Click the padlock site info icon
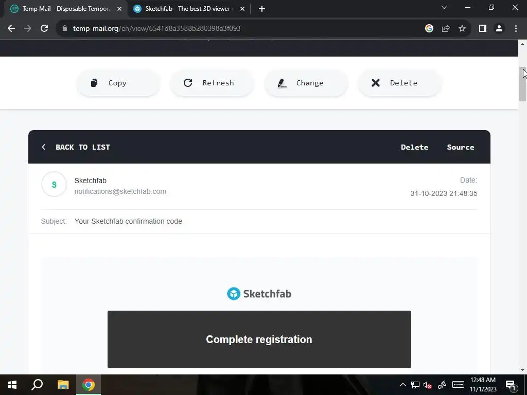Screen dimensions: 527x395 coord(65,29)
